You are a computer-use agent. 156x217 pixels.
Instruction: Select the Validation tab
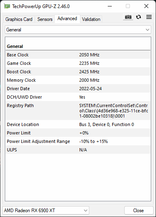click(x=91, y=19)
